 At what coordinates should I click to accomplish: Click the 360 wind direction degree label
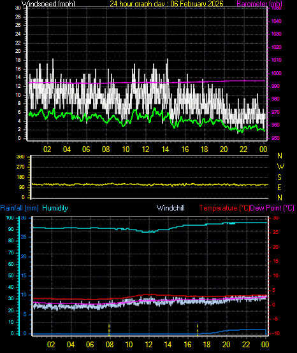(x=20, y=157)
